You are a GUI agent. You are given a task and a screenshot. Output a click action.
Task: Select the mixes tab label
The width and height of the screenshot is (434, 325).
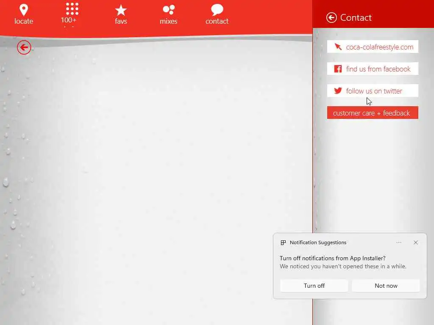point(169,21)
